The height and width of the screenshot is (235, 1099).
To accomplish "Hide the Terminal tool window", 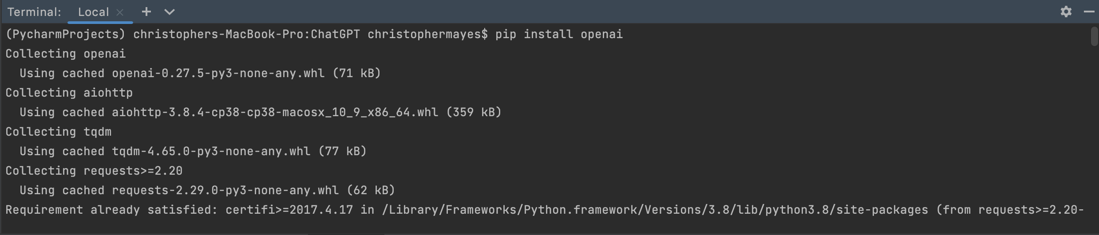I will pyautogui.click(x=1089, y=12).
